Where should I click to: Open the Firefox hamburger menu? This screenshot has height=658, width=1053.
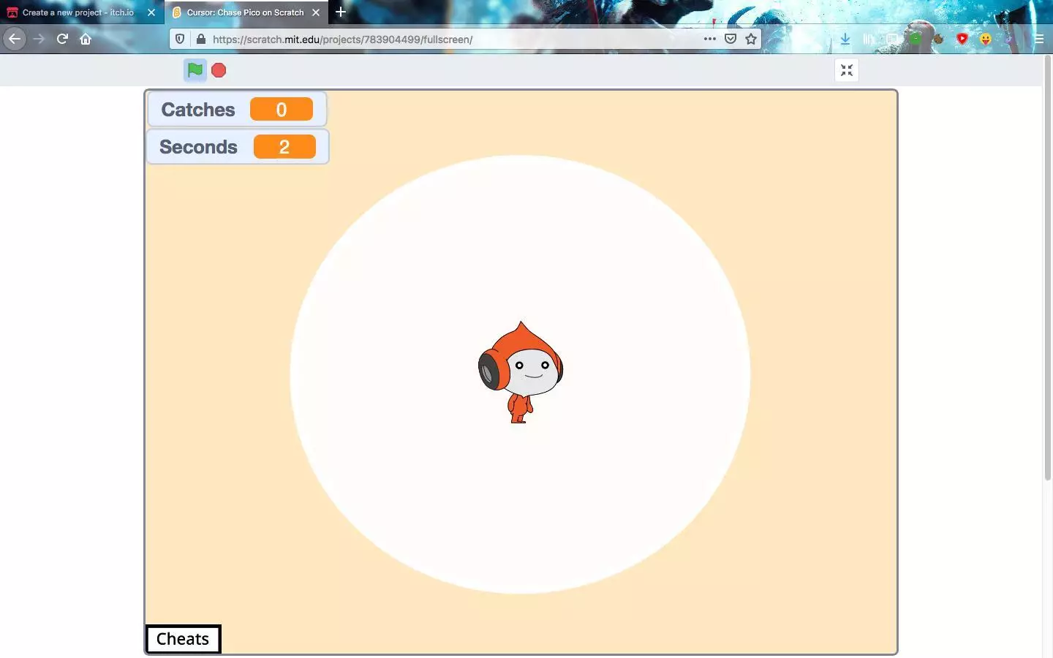coord(1038,39)
